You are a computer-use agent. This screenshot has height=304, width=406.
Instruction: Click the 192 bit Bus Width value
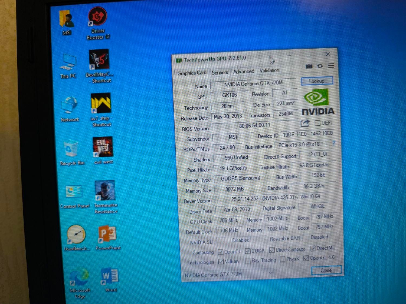318,175
